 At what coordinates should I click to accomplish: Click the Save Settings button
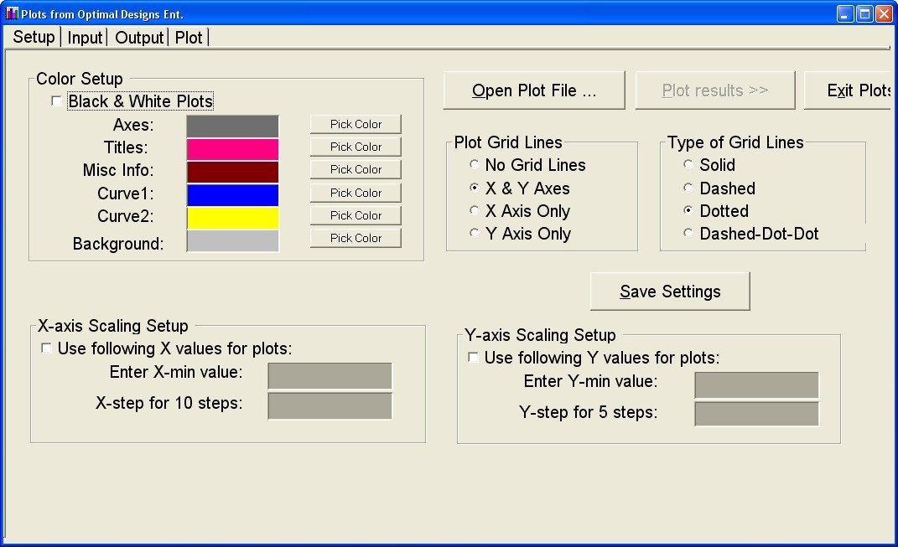[x=670, y=292]
